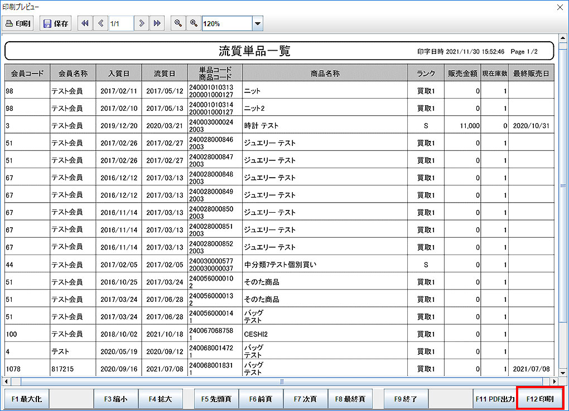Click the page number field showing 1/1
Viewport: 569px width, 411px height.
[120, 23]
